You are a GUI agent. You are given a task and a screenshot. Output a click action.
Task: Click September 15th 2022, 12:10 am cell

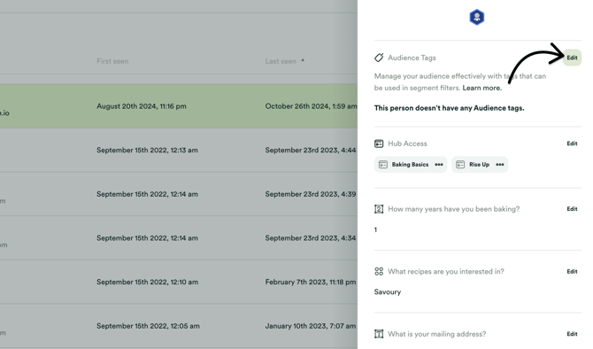[147, 282]
